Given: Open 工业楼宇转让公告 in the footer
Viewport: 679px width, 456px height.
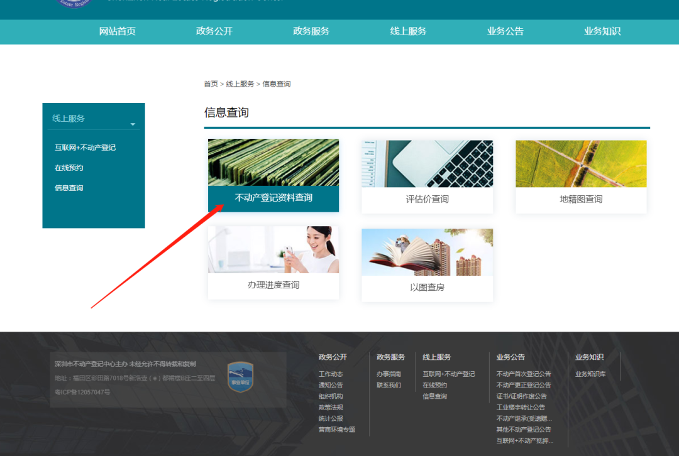Looking at the screenshot, I should pyautogui.click(x=521, y=408).
